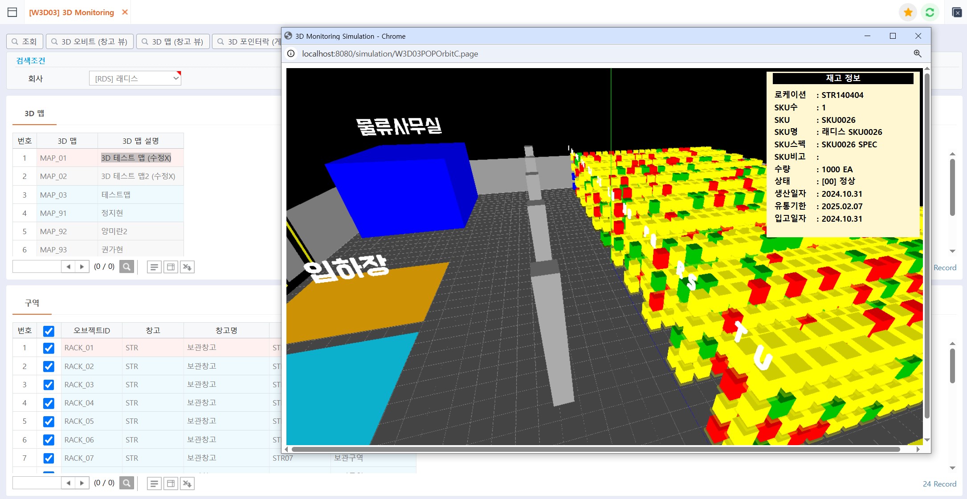Click the top-left panel layout icon

tap(12, 12)
